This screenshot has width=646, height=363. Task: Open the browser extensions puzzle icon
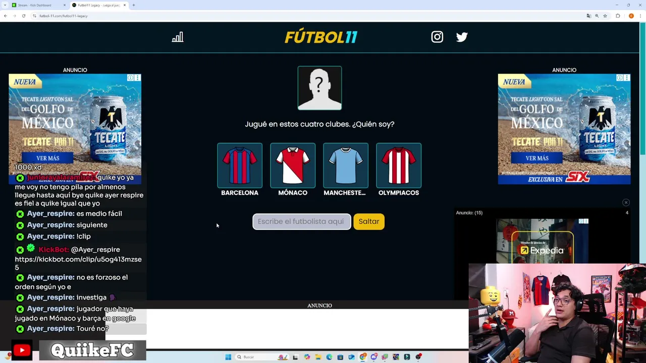coord(618,16)
